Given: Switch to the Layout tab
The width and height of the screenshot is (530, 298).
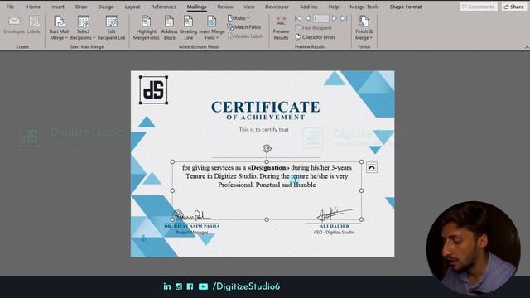Looking at the screenshot, I should tap(132, 7).
